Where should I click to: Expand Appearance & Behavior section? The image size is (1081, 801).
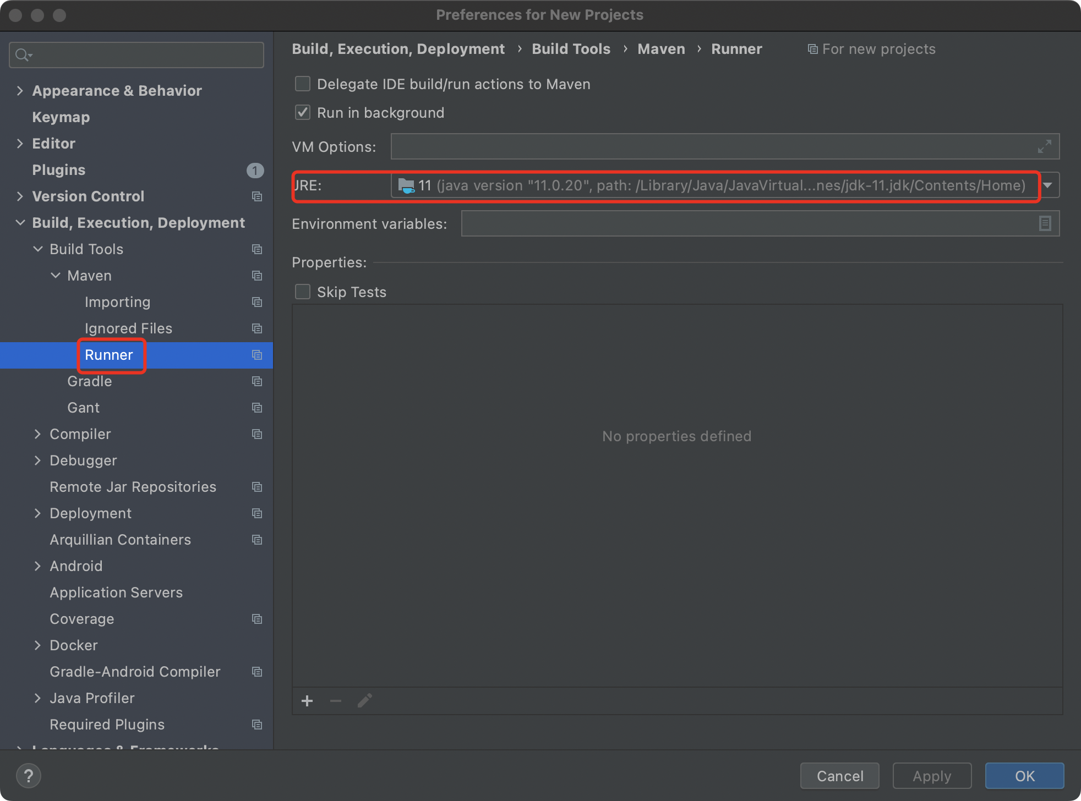(20, 91)
